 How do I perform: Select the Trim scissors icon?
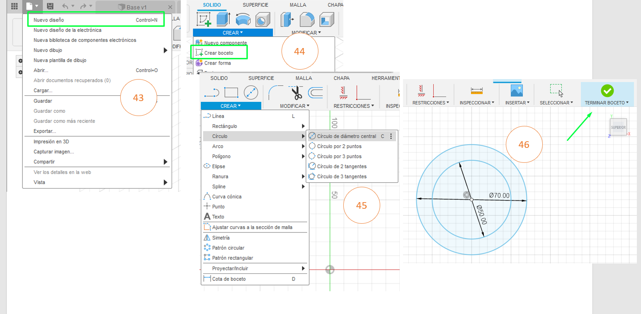point(297,92)
